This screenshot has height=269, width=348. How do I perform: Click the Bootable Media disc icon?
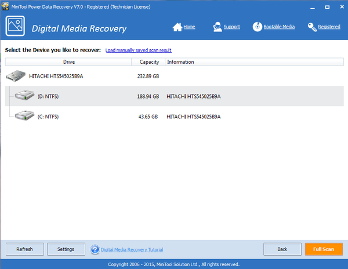pos(257,27)
